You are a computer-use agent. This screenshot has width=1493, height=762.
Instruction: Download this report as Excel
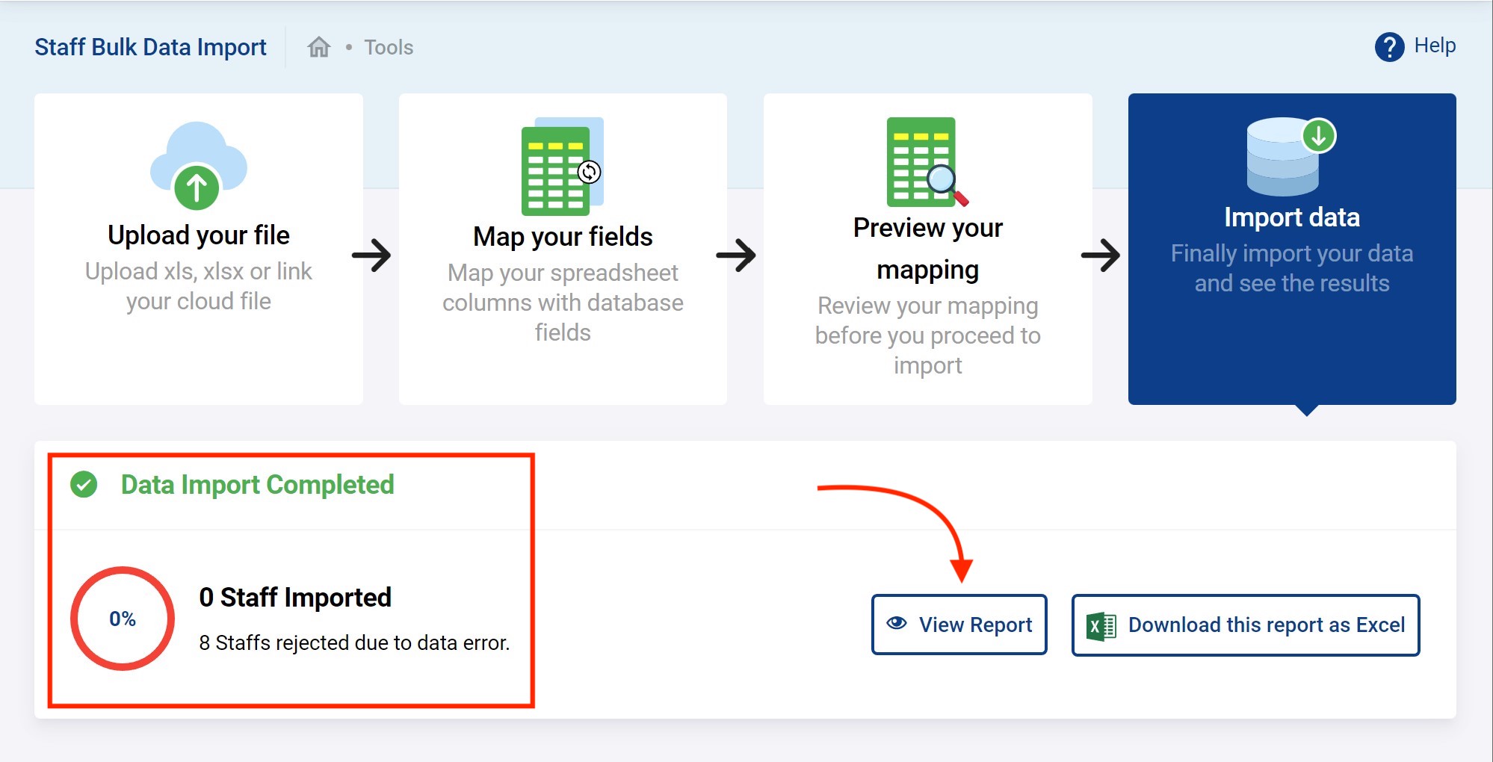(x=1246, y=625)
